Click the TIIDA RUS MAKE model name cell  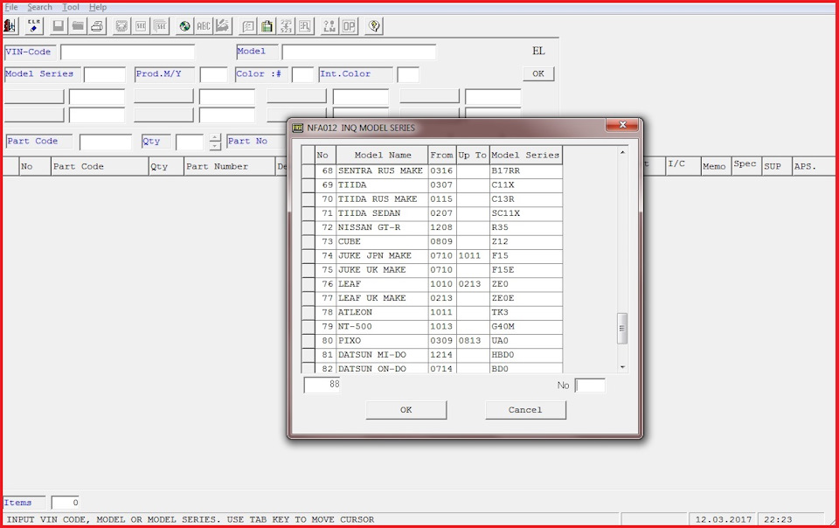[382, 199]
